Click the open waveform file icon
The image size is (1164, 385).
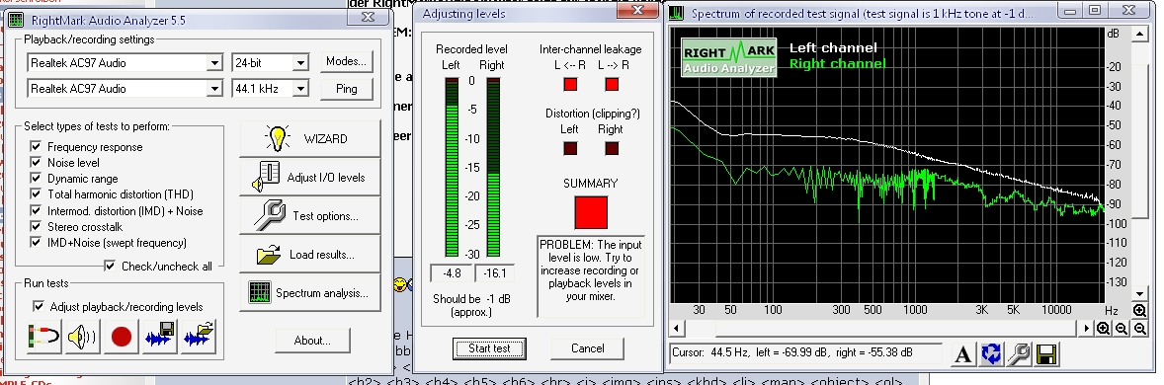tap(199, 337)
